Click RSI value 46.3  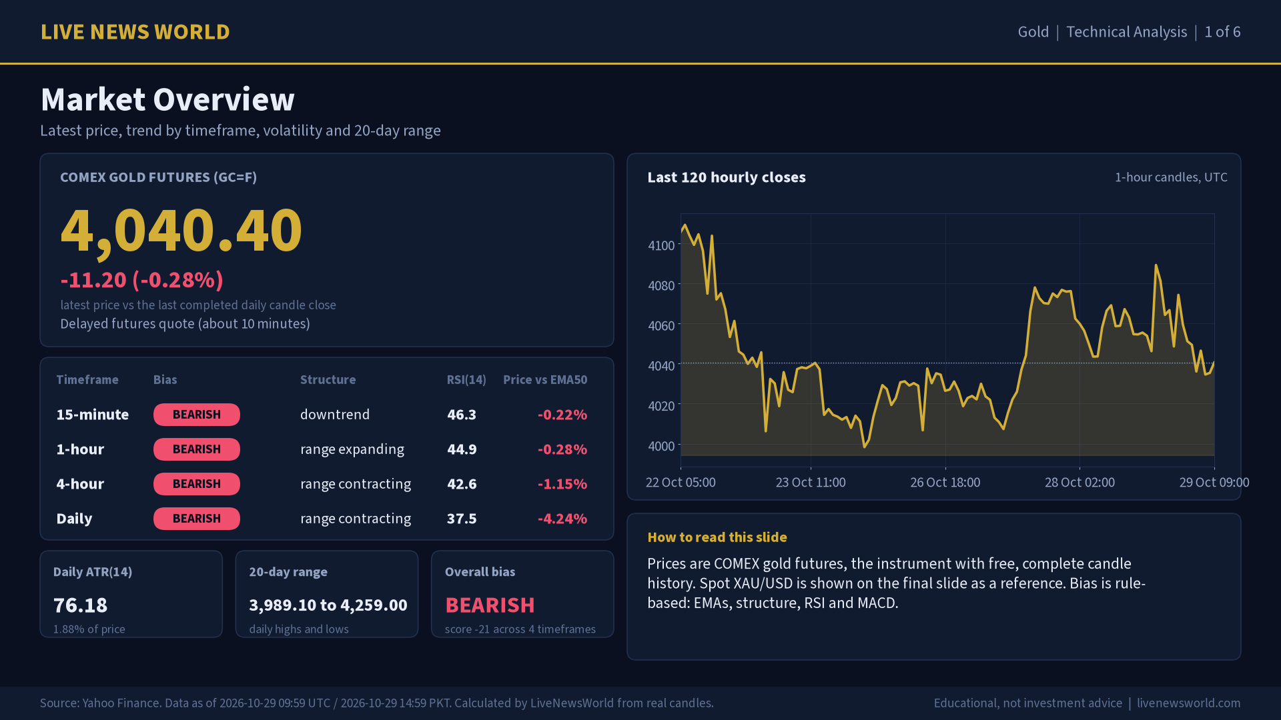(x=462, y=415)
